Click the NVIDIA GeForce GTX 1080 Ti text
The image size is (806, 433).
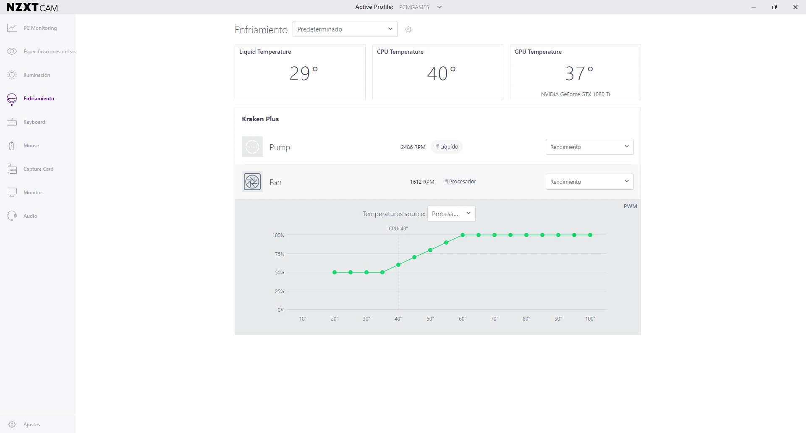tap(576, 94)
